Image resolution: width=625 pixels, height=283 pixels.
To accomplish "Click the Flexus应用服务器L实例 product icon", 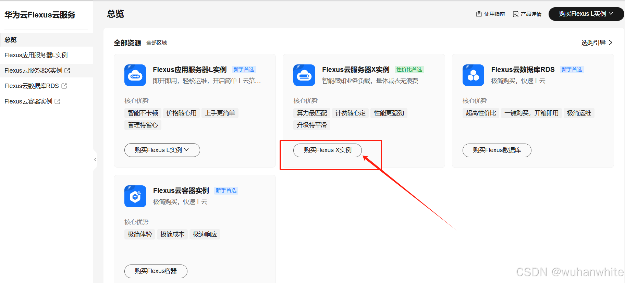I will coord(135,75).
